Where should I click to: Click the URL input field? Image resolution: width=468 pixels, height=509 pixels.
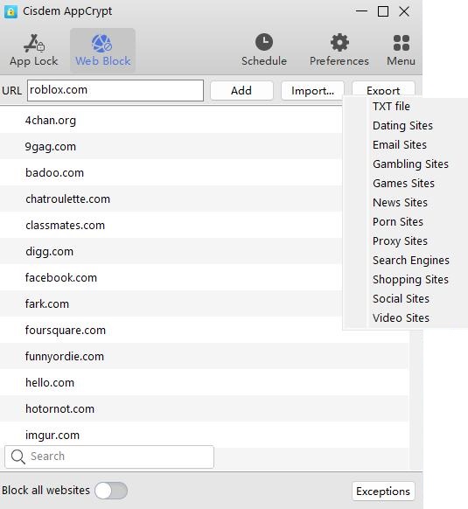(x=115, y=90)
